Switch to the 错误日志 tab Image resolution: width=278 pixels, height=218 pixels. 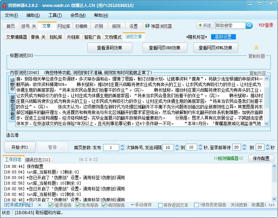(38, 160)
